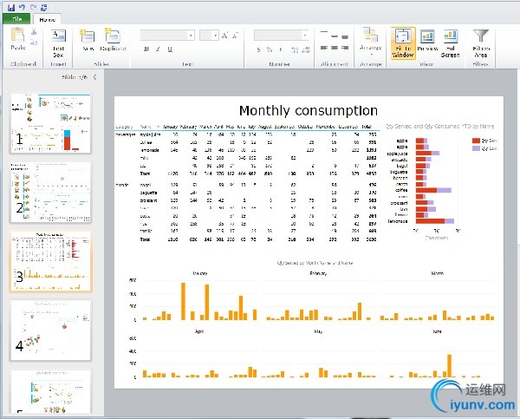Image resolution: width=520 pixels, height=419 pixels.
Task: Toggle Fit To Window view
Action: pos(403,43)
